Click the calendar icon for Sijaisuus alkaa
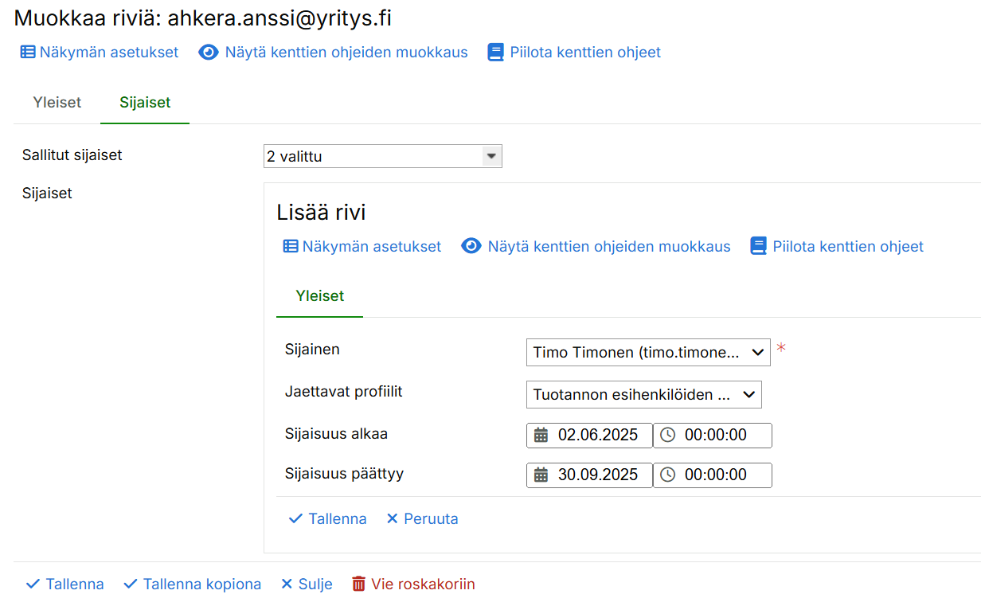 coord(541,436)
